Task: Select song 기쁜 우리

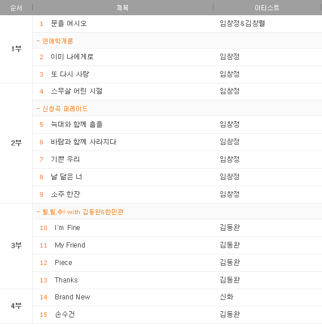Action: (66, 160)
